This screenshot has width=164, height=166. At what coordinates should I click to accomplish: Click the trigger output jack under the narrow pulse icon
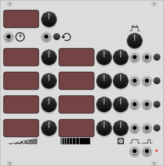coord(147,151)
